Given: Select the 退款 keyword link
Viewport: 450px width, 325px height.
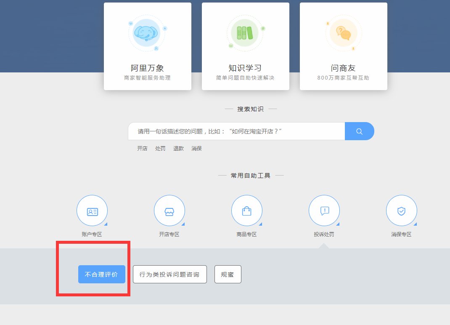Looking at the screenshot, I should pos(178,148).
